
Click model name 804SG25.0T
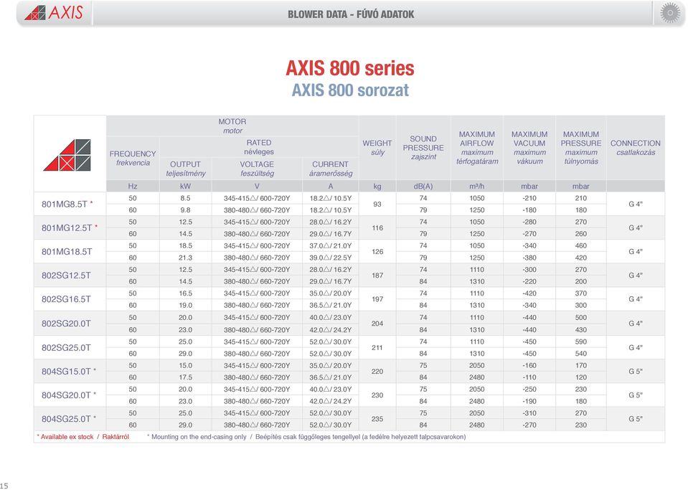tap(66, 419)
